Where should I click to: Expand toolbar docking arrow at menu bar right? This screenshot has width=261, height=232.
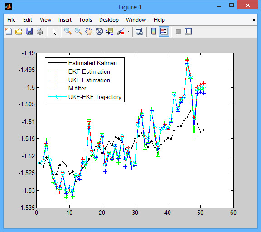[x=253, y=20]
